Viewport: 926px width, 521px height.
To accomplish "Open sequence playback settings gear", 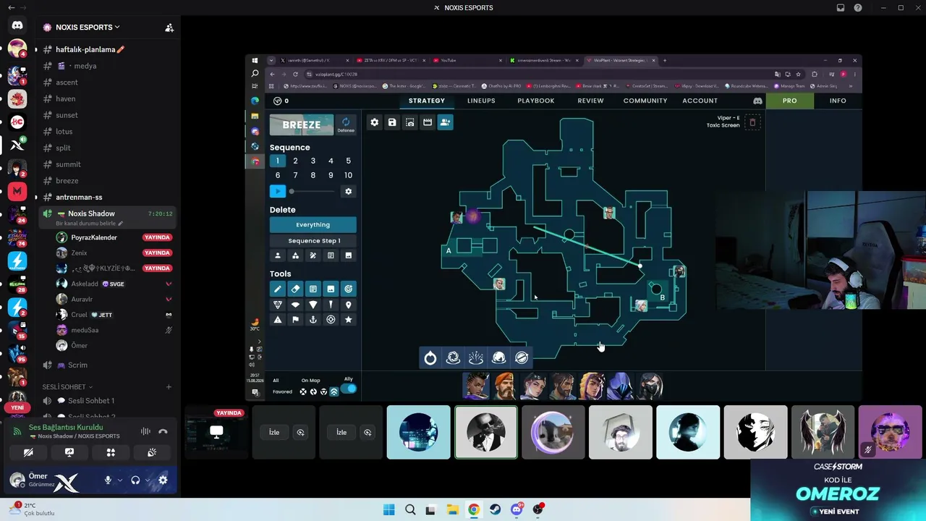I will click(x=348, y=192).
